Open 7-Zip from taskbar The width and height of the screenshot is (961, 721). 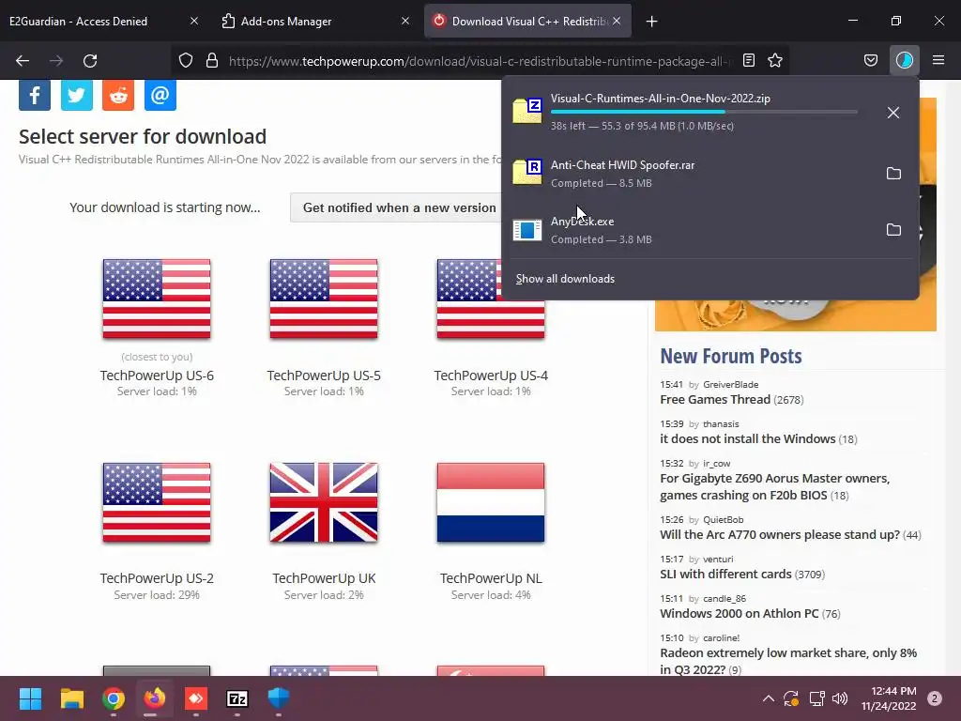click(x=237, y=698)
